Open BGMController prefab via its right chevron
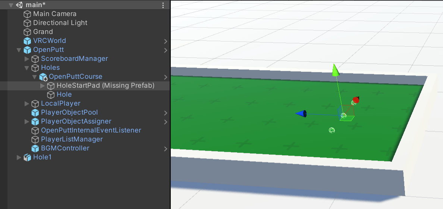The width and height of the screenshot is (443, 209). coord(166,149)
